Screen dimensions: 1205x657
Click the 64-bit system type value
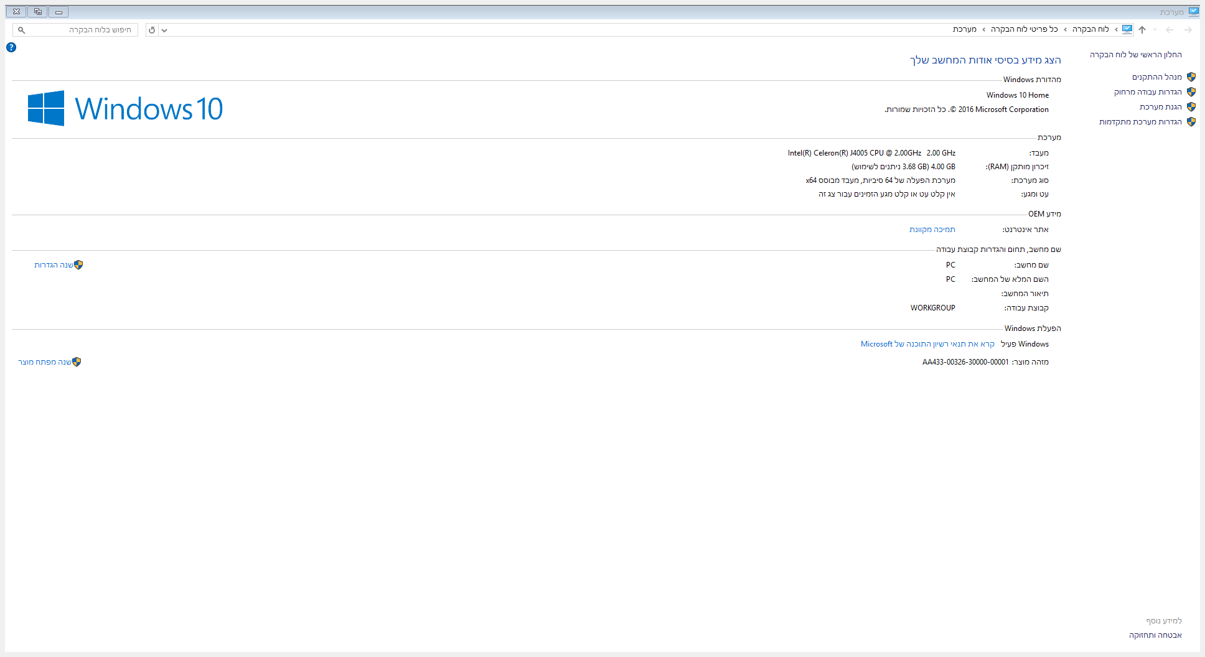pos(881,180)
